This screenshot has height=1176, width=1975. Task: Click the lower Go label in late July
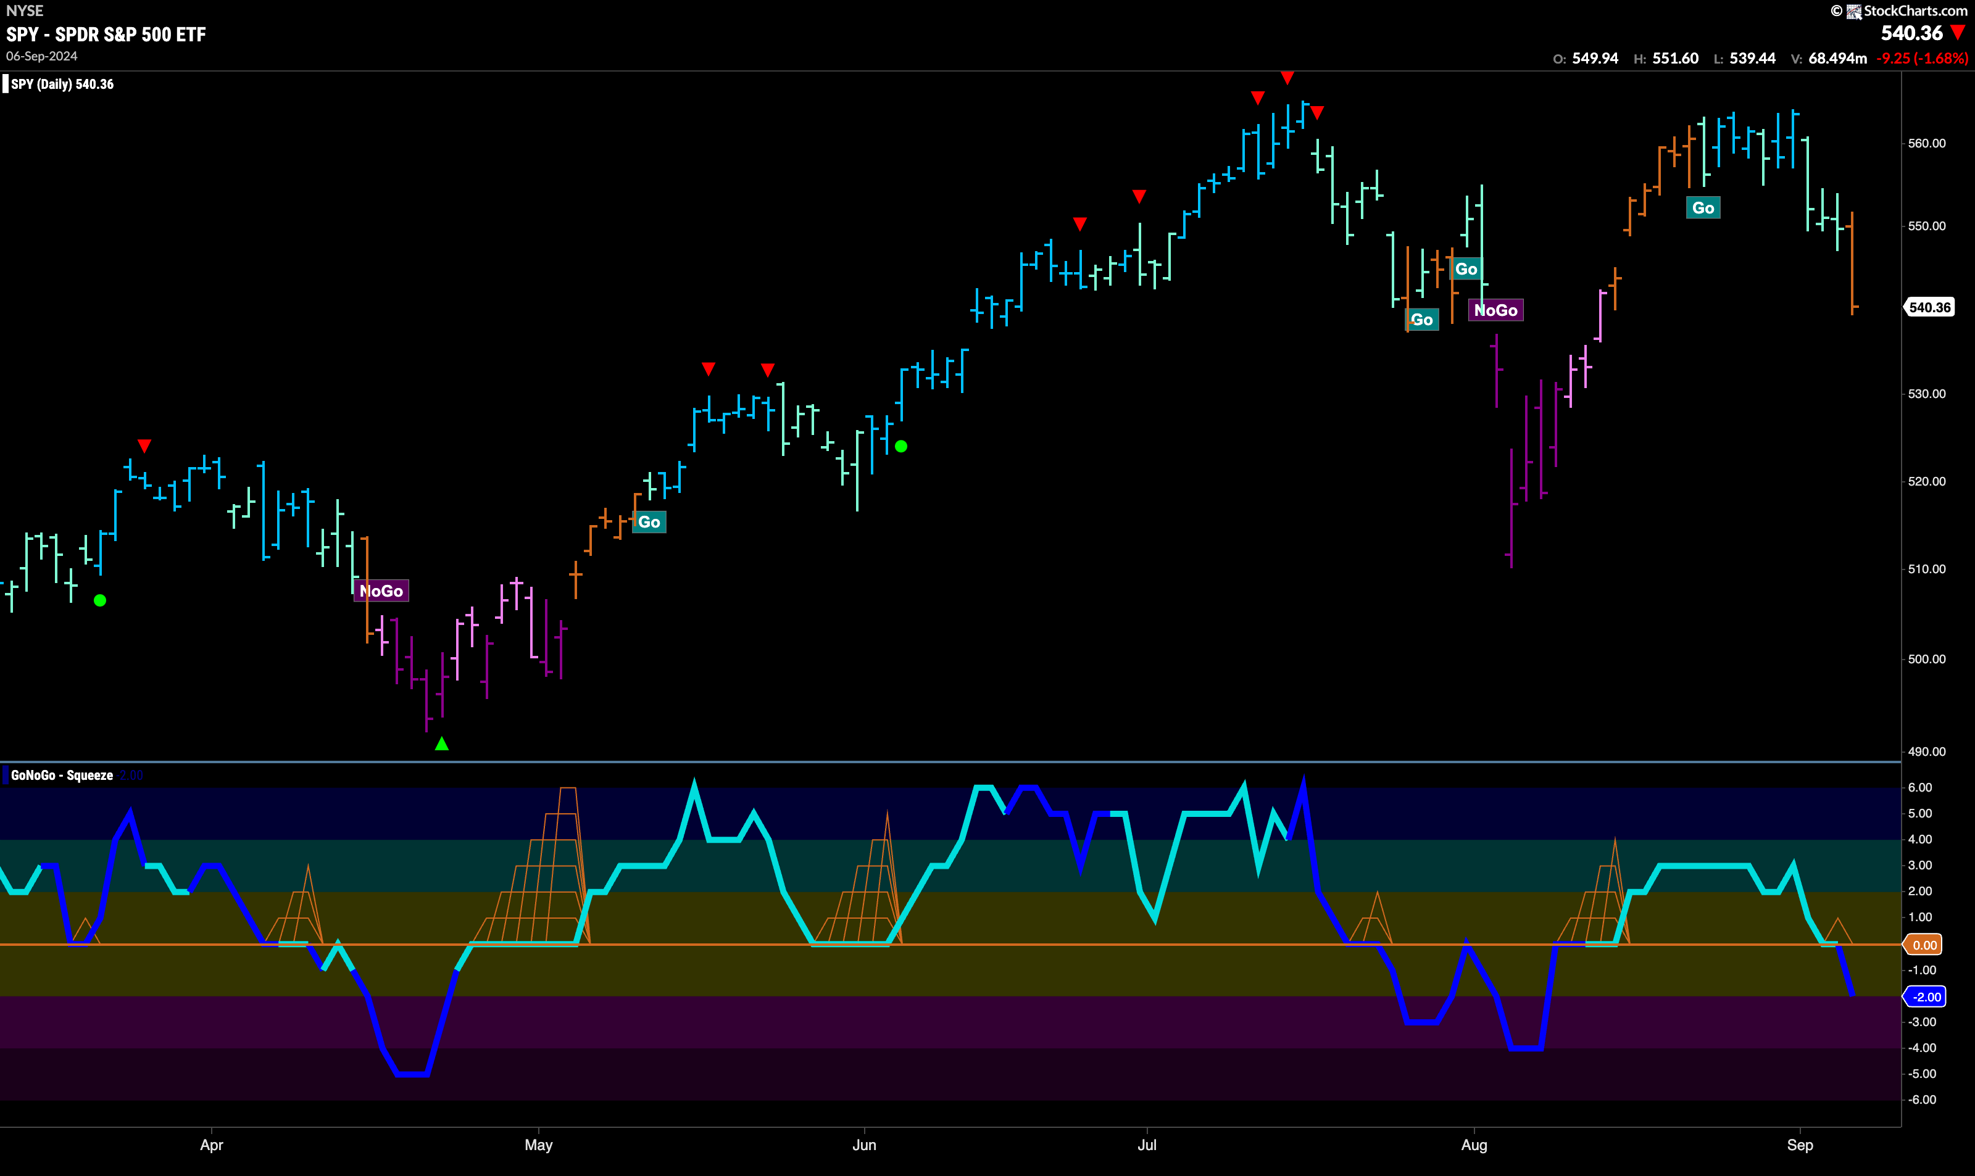click(1422, 320)
